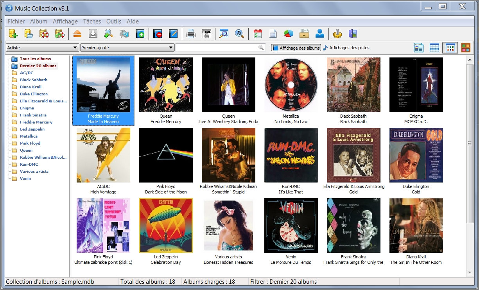
Task: Click the HTML export icon
Action: point(206,34)
